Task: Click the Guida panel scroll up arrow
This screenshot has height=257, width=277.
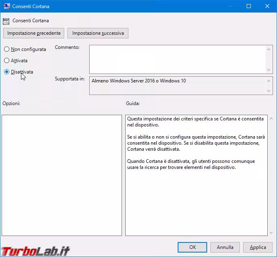Action: click(x=271, y=119)
